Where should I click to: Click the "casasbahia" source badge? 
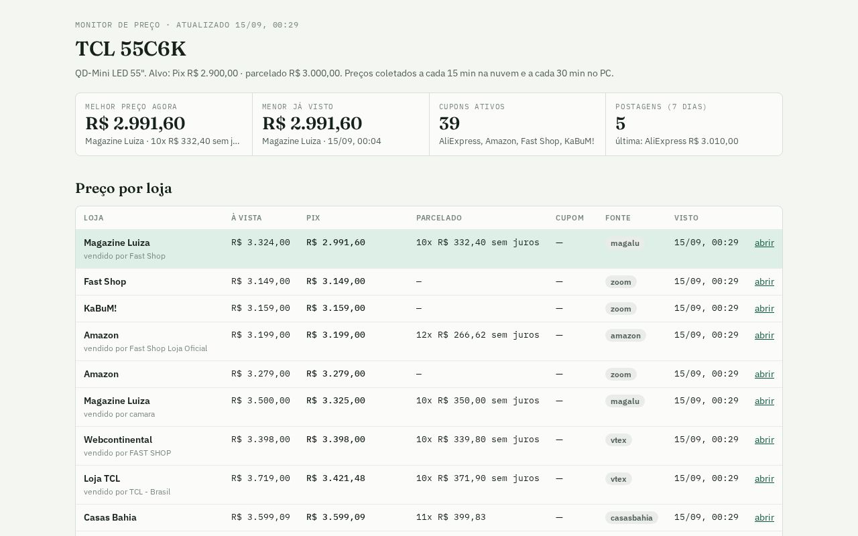coord(631,518)
